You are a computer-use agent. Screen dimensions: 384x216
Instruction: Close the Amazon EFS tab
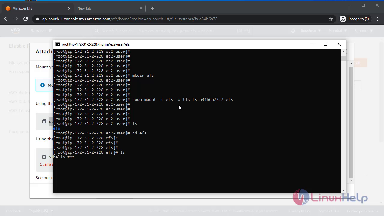click(69, 8)
